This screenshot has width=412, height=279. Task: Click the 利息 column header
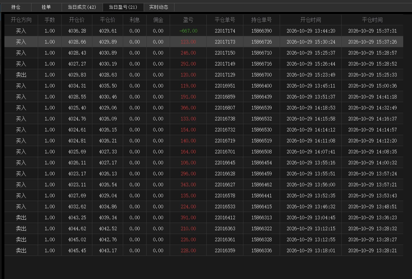(x=135, y=20)
